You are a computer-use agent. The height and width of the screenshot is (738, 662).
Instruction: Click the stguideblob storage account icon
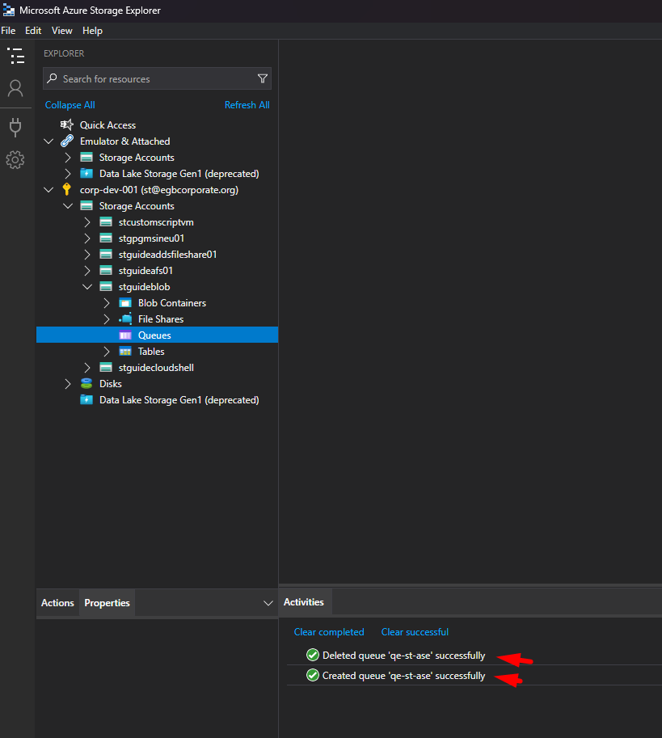click(106, 287)
